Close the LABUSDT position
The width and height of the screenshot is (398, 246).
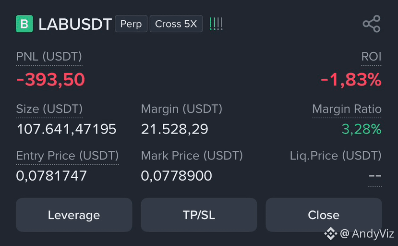pos(324,215)
